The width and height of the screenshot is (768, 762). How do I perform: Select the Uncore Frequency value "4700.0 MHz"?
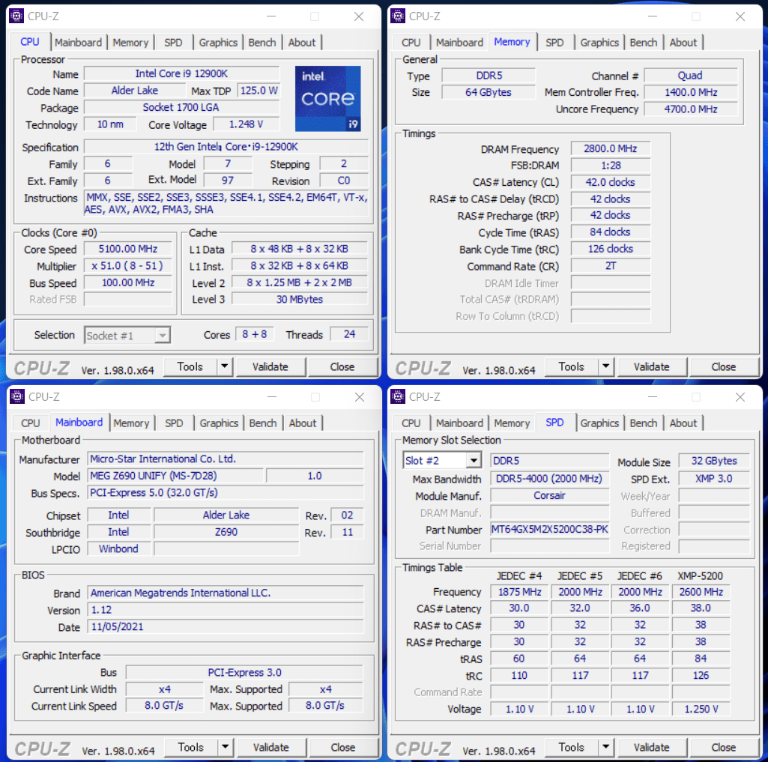(691, 109)
